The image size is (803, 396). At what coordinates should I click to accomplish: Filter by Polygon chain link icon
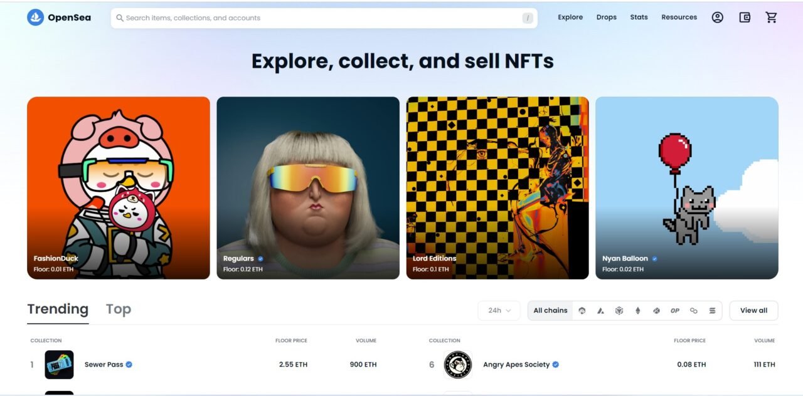694,311
